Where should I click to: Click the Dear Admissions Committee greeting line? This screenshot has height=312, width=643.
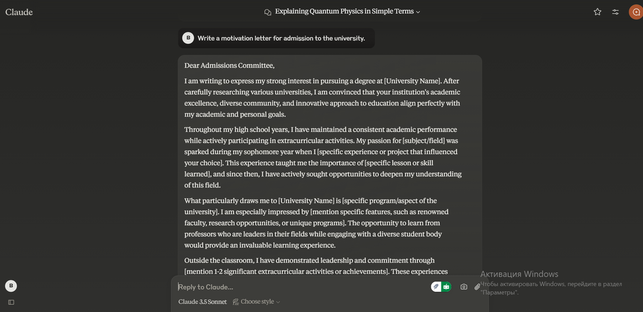(229, 65)
